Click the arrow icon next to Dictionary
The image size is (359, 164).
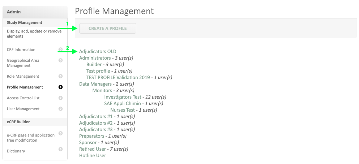click(x=60, y=149)
